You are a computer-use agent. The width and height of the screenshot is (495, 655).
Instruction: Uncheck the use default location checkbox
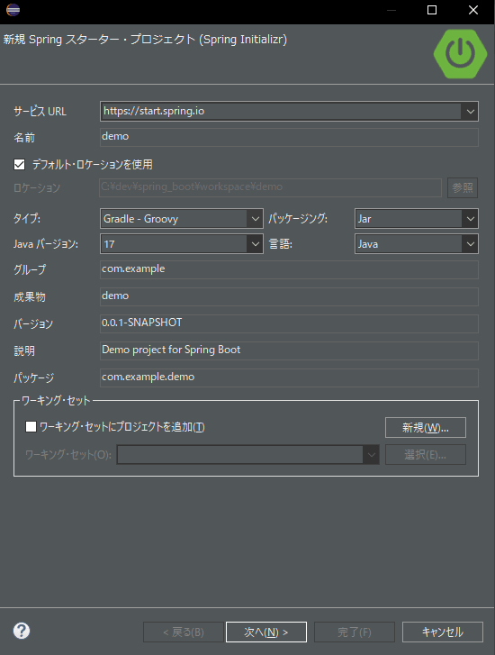(x=19, y=164)
